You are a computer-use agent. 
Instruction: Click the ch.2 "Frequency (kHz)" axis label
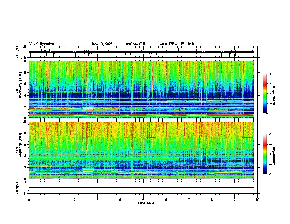(19, 146)
